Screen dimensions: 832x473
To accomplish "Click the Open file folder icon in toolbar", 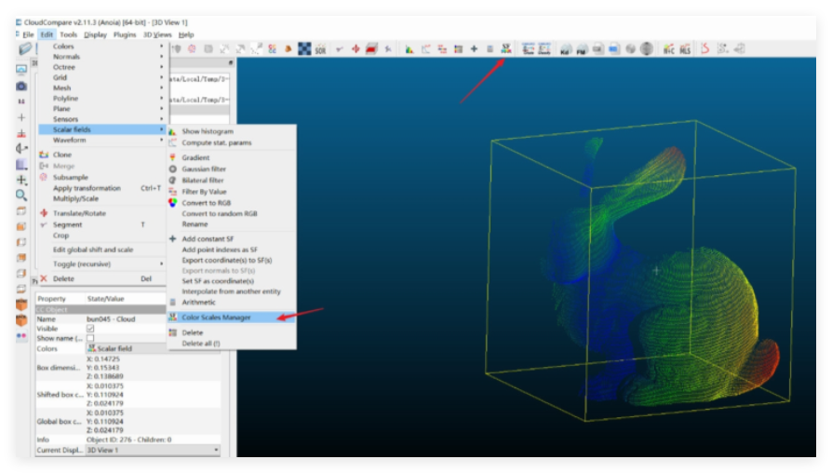I will click(25, 48).
